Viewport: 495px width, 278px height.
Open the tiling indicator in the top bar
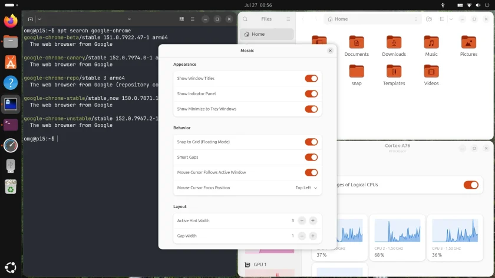pos(460,5)
